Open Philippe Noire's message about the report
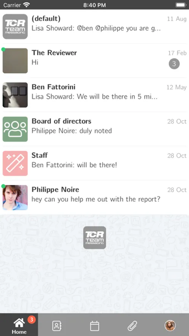189x336 pixels. (x=94, y=197)
